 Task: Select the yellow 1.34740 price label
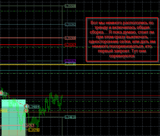(x=34, y=130)
